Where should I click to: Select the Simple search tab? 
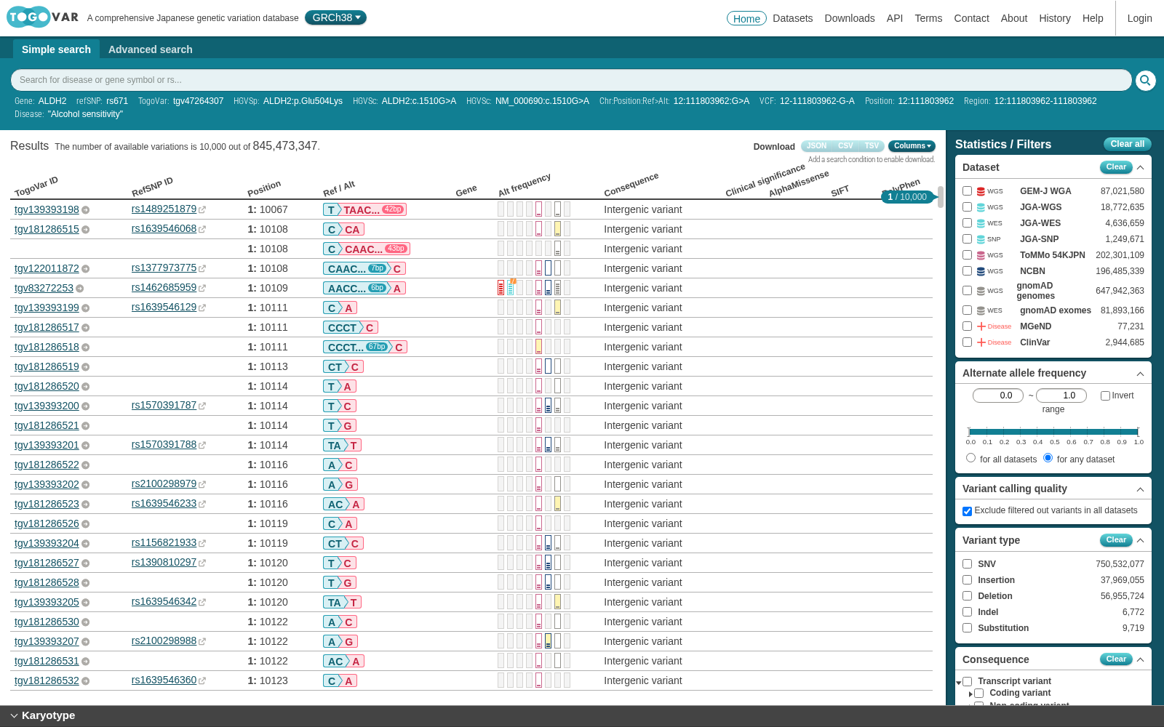[56, 49]
